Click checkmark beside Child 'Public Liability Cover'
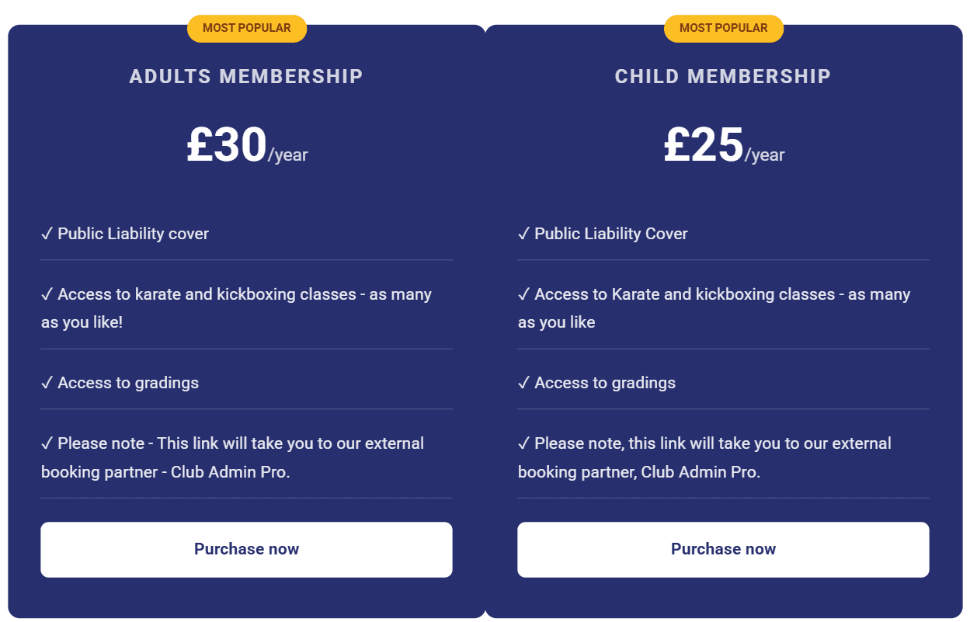The height and width of the screenshot is (622, 977). [x=524, y=233]
